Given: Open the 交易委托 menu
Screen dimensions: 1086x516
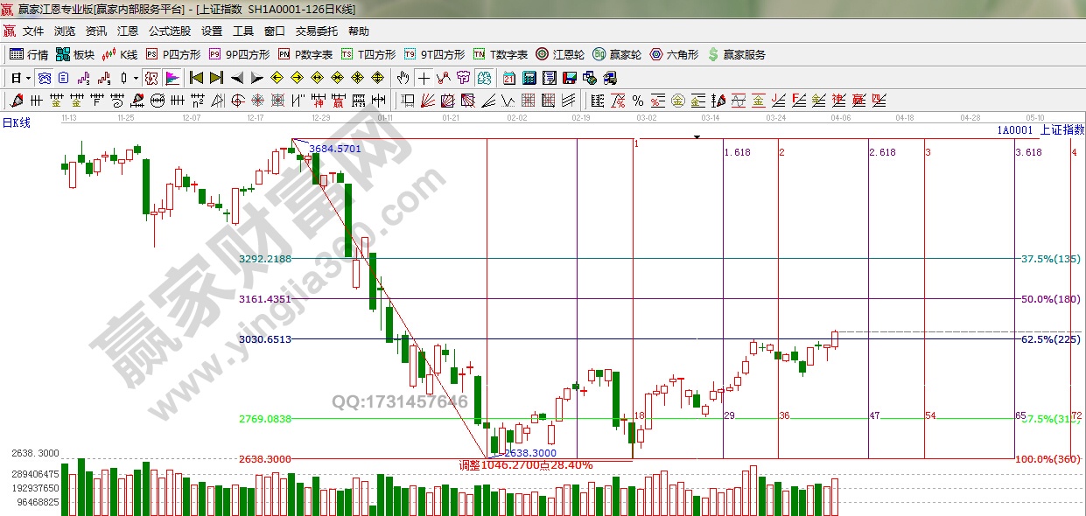Looking at the screenshot, I should tap(316, 31).
